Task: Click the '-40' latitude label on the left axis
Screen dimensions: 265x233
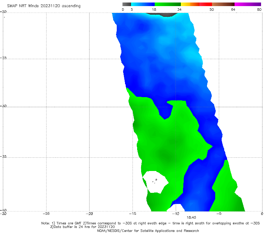Action: [x=3, y=210]
